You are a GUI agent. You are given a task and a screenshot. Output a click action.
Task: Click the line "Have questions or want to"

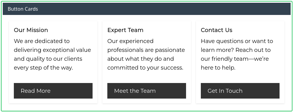tap(237, 41)
